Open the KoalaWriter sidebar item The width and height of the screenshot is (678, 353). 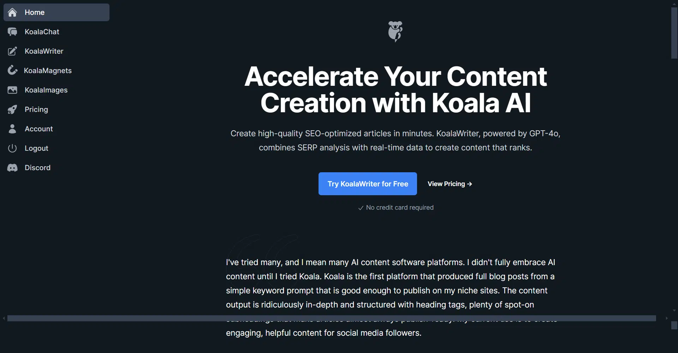pos(44,51)
